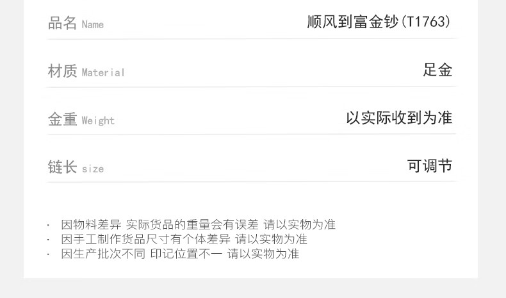Select the product name 顺风到富金钞(T1763)
The height and width of the screenshot is (298, 506).
(379, 22)
